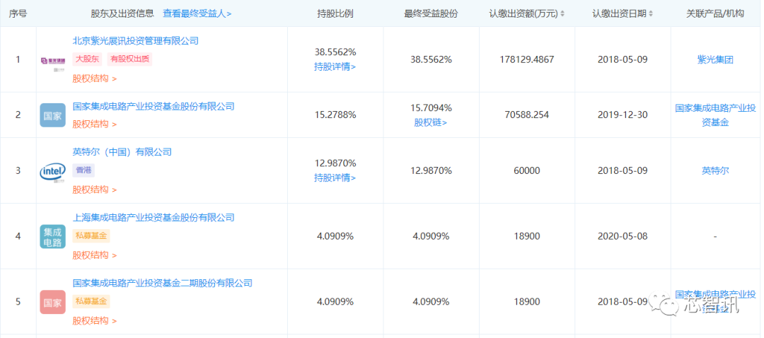Open 英特尔（中国）有限公司 company link
The height and width of the screenshot is (338, 764).
[x=122, y=152]
